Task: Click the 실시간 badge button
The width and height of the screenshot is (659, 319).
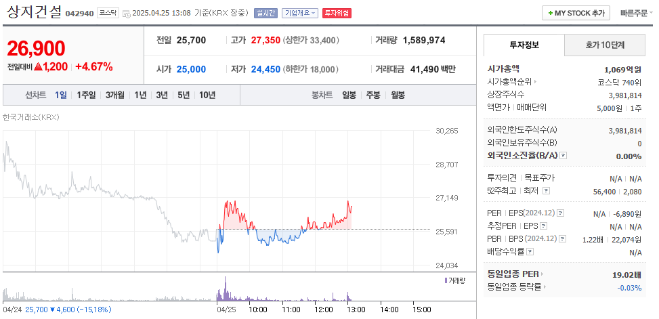Action: pos(265,13)
